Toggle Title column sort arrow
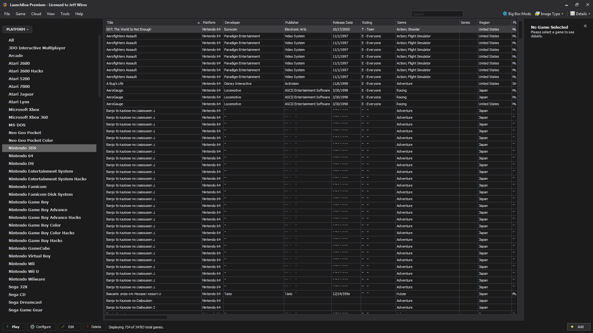593x333 pixels. [x=199, y=23]
